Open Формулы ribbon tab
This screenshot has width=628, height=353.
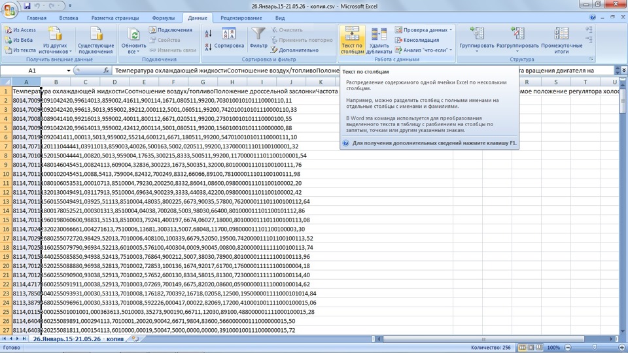pyautogui.click(x=164, y=18)
